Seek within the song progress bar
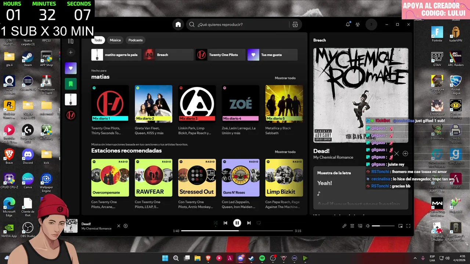The image size is (470, 264). tap(237, 231)
